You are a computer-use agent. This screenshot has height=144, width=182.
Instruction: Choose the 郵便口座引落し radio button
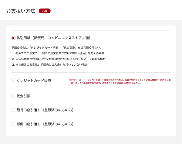click(x=13, y=124)
